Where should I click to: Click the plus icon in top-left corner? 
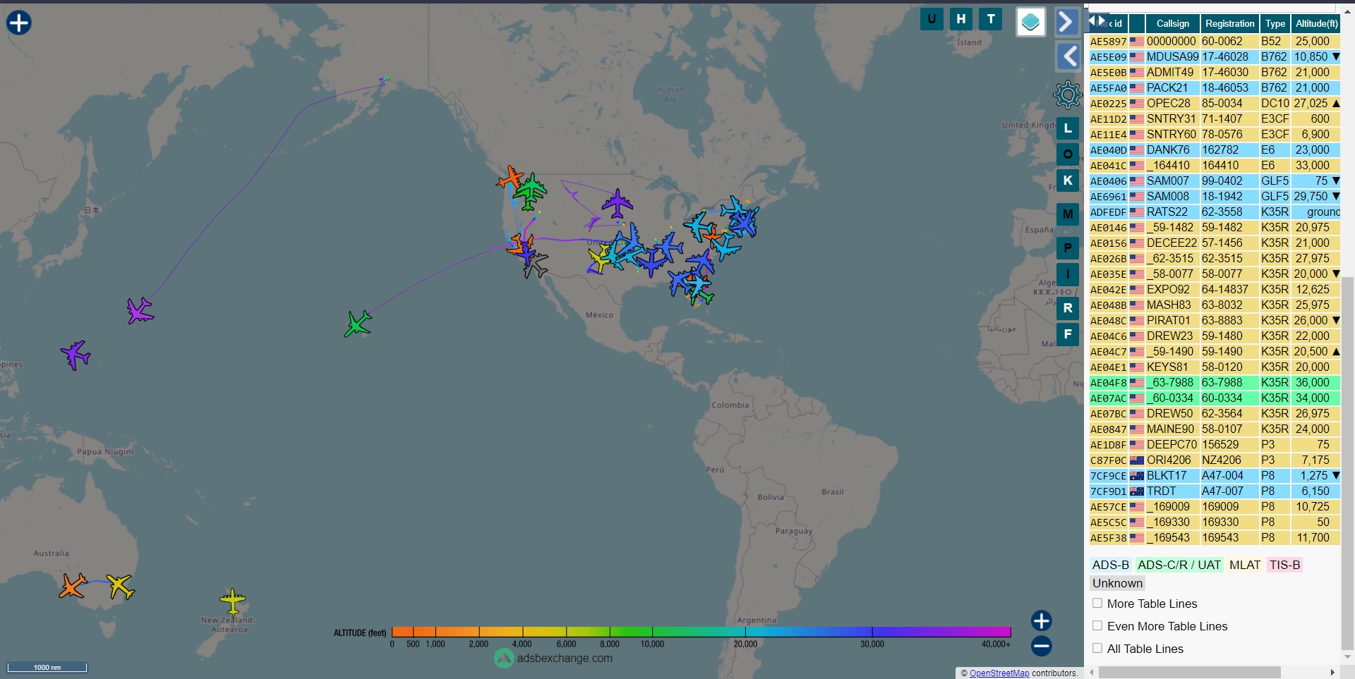[x=19, y=23]
